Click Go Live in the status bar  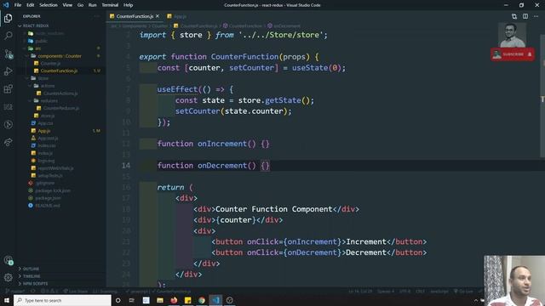(463, 292)
